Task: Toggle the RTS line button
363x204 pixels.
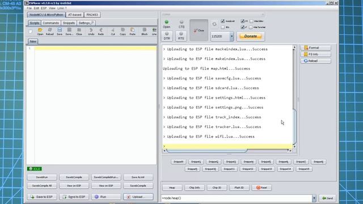Action: pyautogui.click(x=181, y=36)
